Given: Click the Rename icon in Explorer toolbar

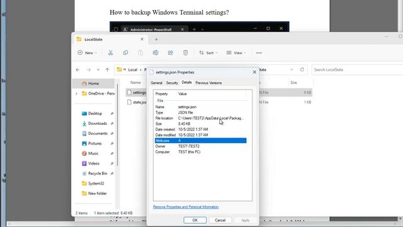Looking at the screenshot, I should click(156, 53).
